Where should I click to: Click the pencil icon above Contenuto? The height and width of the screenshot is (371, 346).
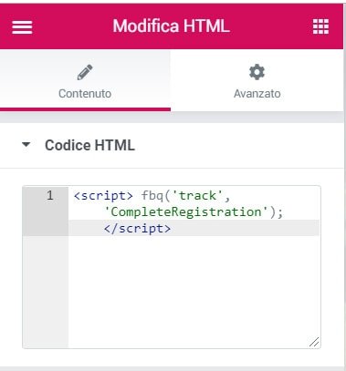(85, 72)
